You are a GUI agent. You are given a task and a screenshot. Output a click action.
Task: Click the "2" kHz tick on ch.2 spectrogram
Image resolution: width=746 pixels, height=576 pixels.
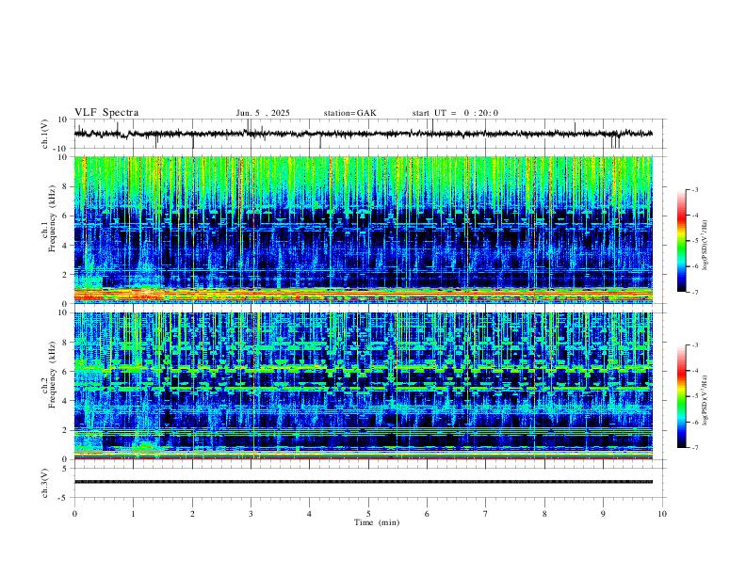pyautogui.click(x=66, y=430)
